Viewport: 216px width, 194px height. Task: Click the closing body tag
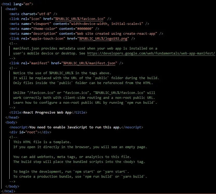[x=12, y=186]
